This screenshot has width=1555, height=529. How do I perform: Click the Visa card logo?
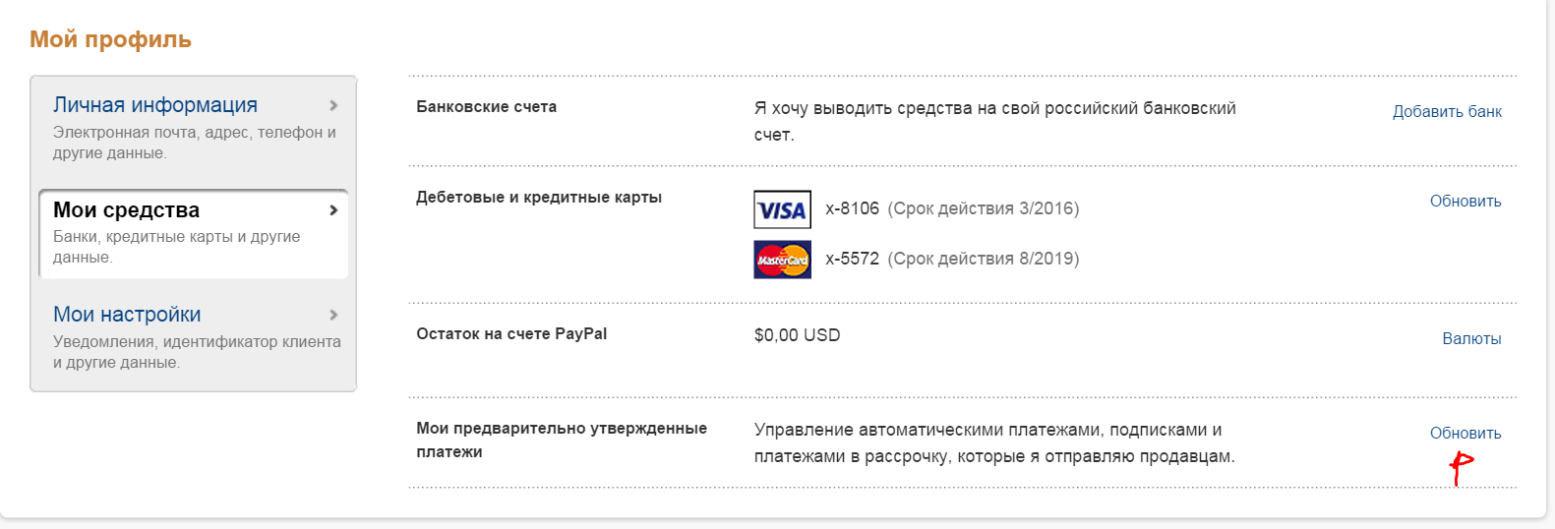pyautogui.click(x=782, y=209)
